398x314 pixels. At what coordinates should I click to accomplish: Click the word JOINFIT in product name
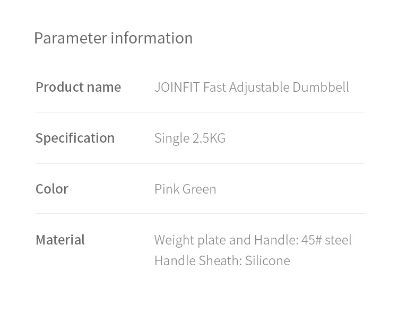[x=177, y=88]
